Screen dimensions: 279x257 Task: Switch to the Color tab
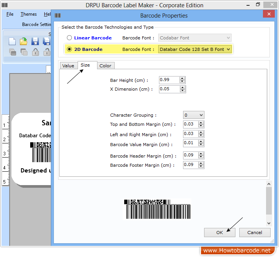click(x=105, y=66)
